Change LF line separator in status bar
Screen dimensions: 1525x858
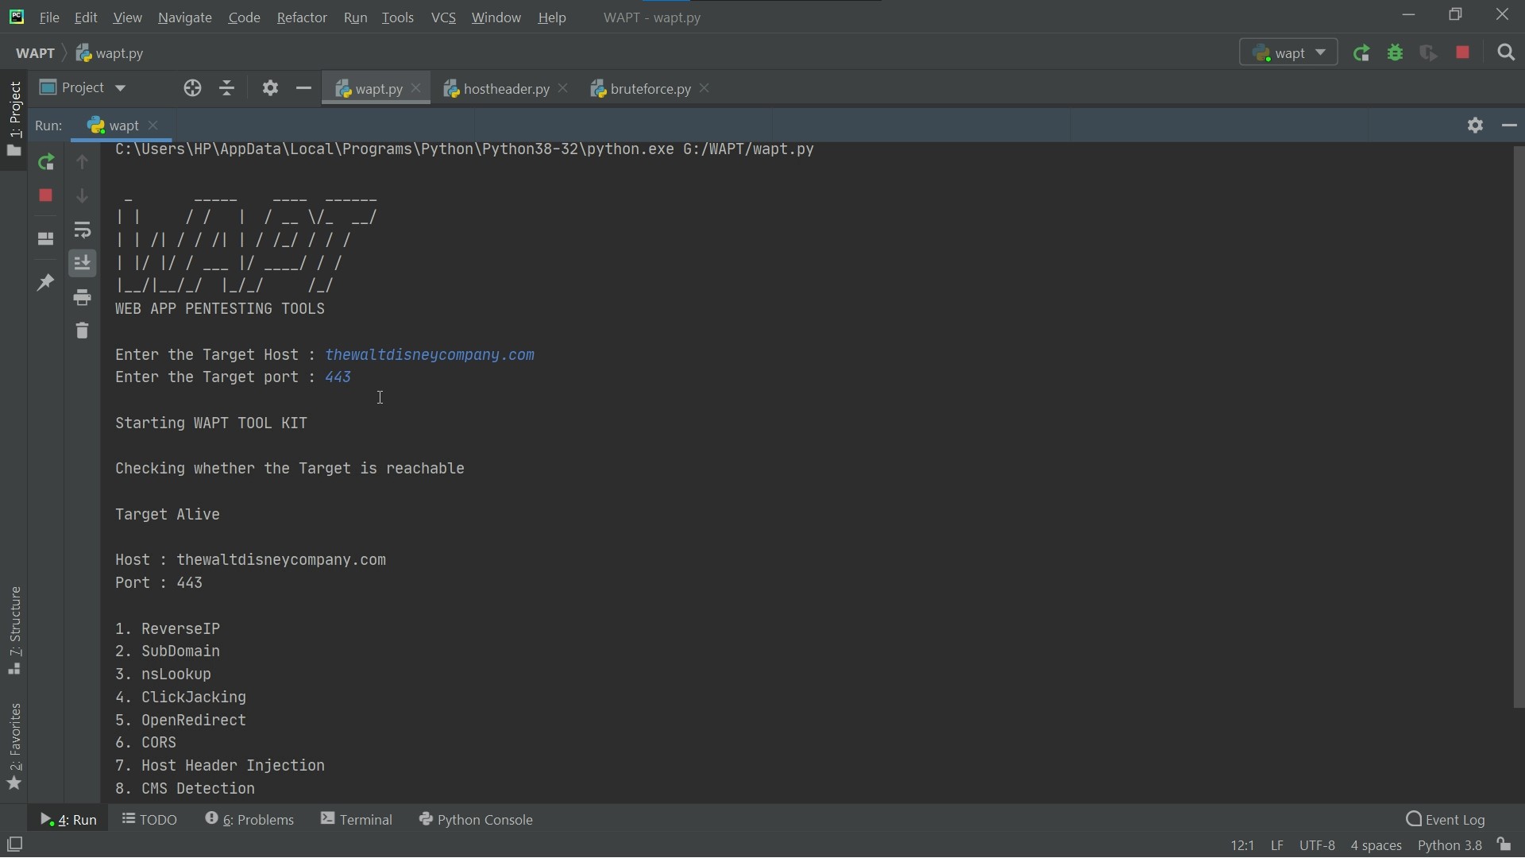click(1277, 847)
